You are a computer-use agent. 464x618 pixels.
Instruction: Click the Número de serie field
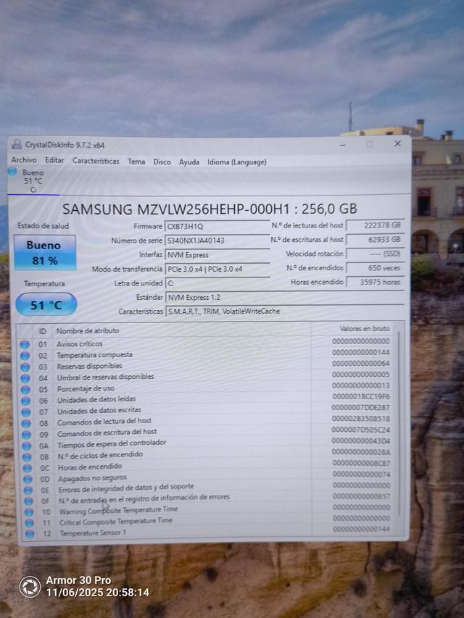click(217, 241)
